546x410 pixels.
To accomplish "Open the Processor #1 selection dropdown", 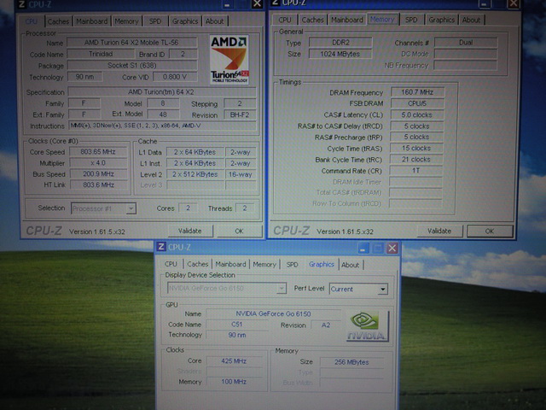I will (x=131, y=208).
